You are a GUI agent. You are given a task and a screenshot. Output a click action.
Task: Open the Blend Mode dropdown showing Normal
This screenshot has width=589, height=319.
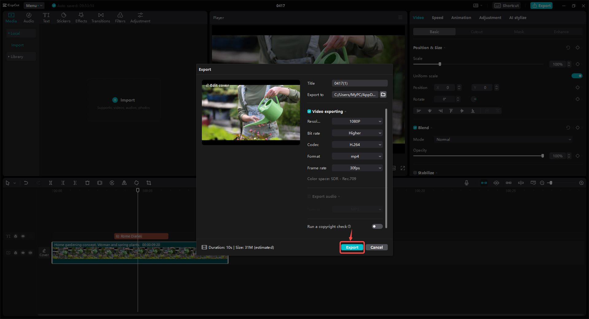click(x=503, y=139)
